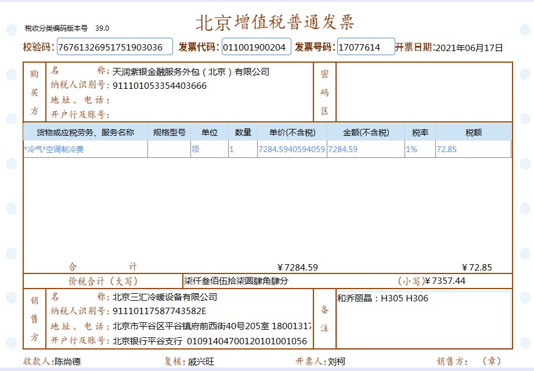Click the 销售方：（章） seal label
The image size is (534, 371).
click(469, 361)
